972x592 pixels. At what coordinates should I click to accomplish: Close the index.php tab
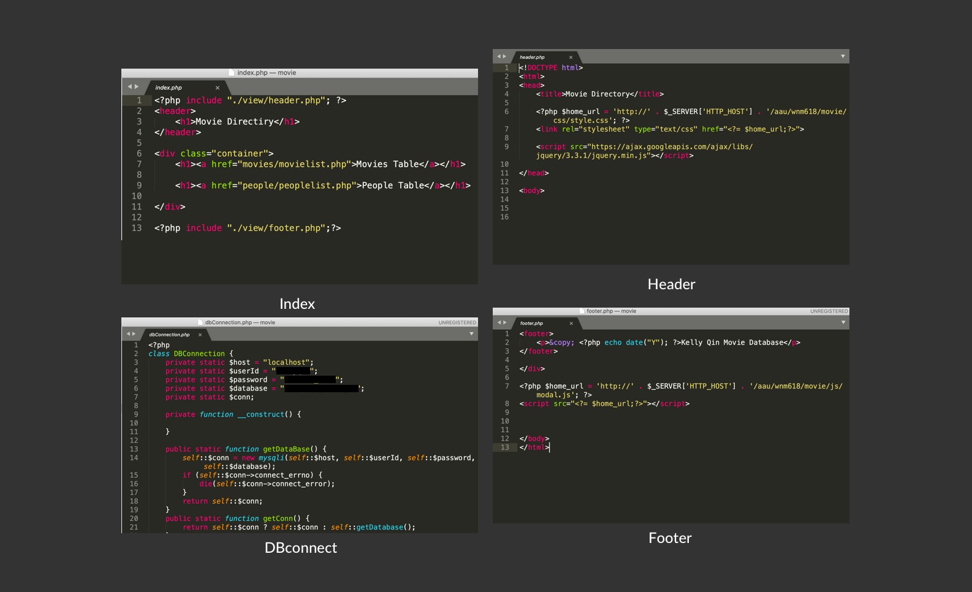tap(218, 88)
